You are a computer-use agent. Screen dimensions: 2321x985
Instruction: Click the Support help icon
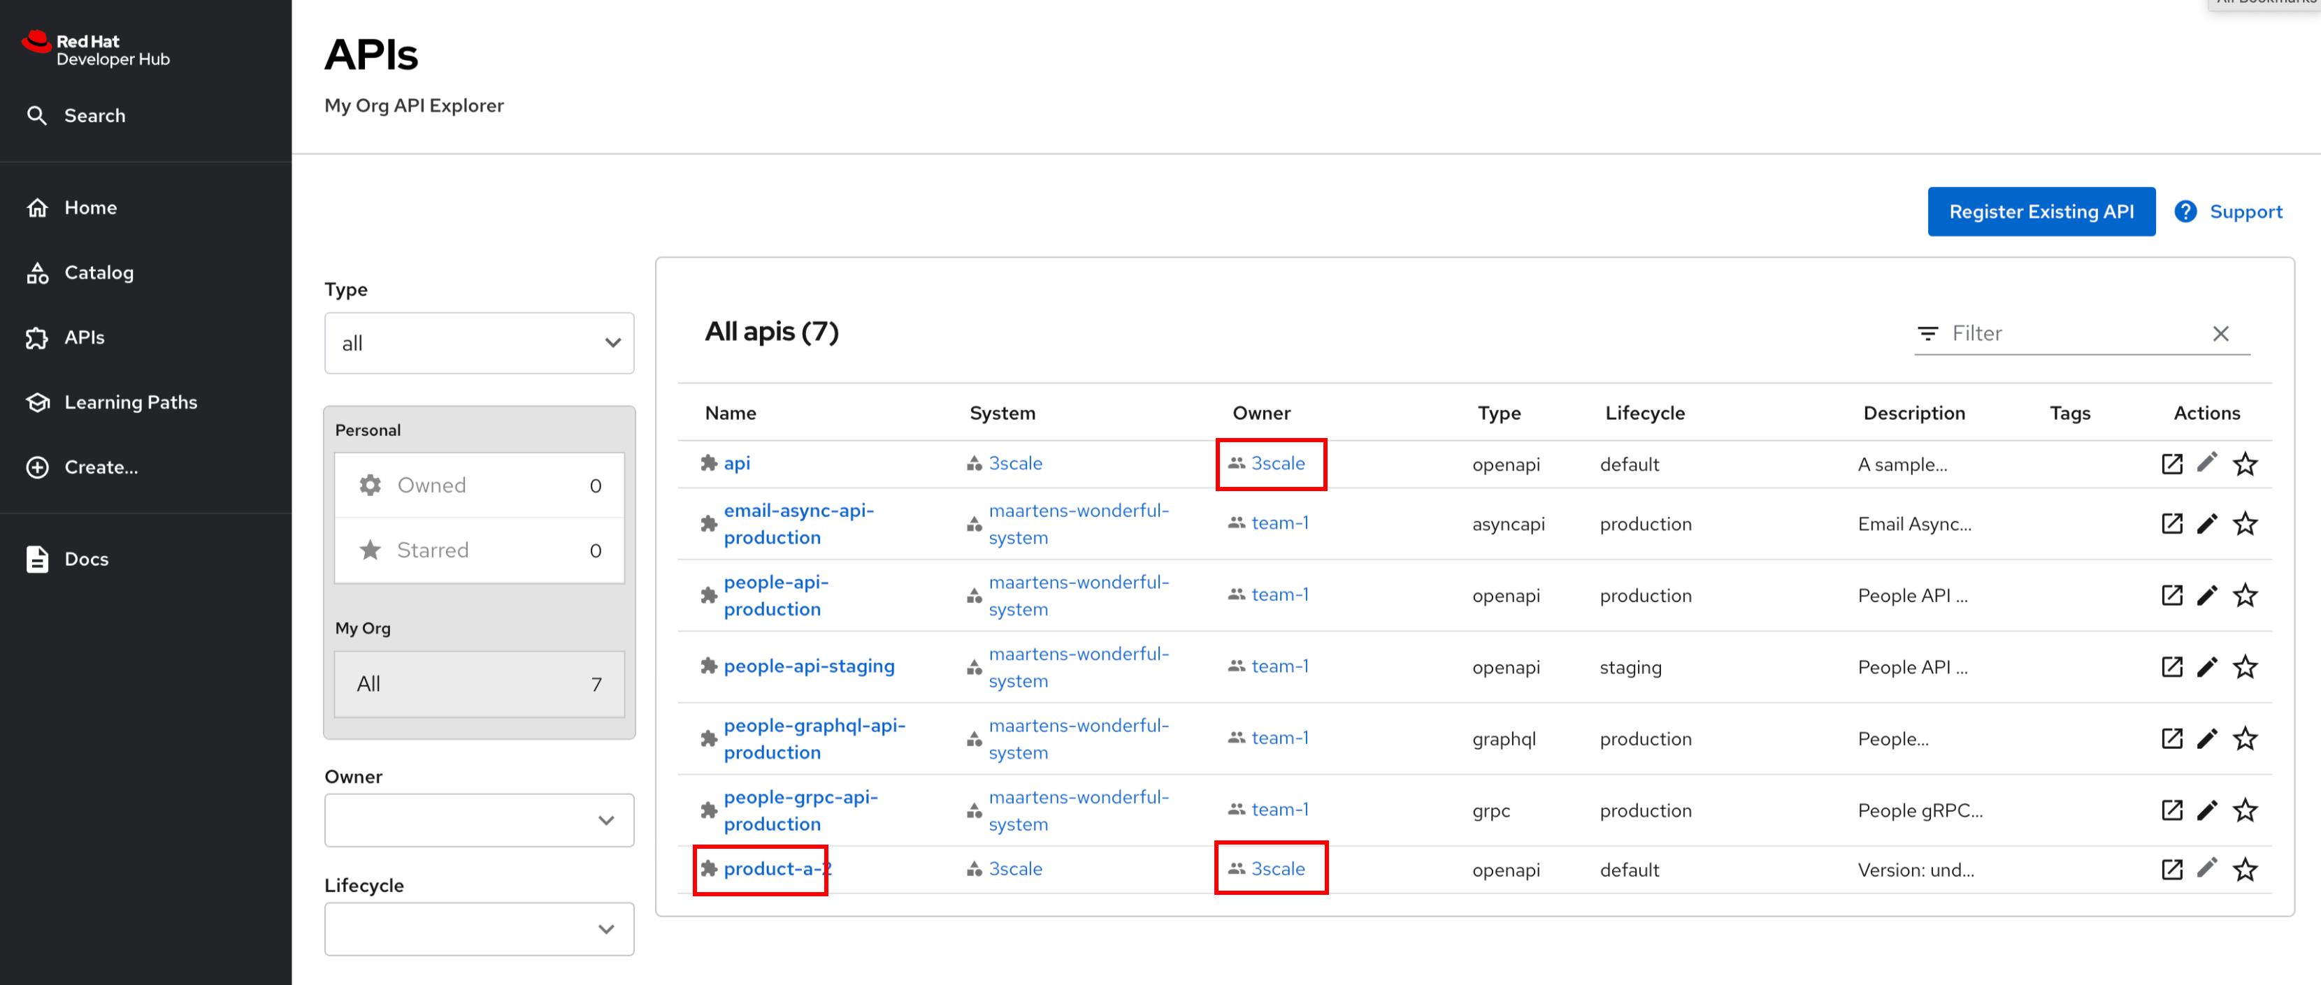click(x=2185, y=212)
